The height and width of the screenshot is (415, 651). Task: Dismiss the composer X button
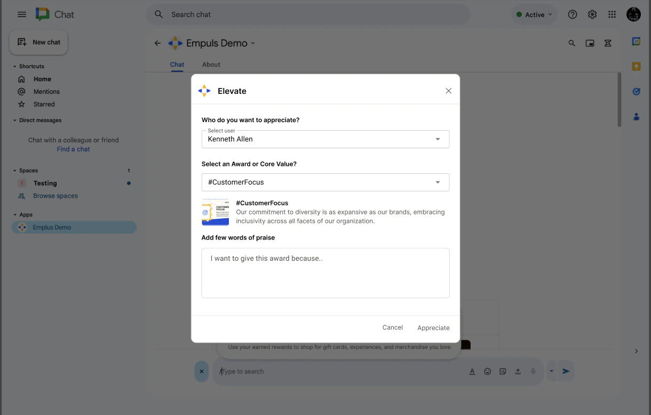[x=201, y=371]
